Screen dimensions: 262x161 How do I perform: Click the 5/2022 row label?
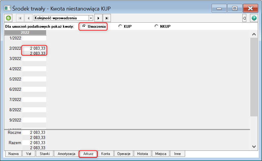tap(15, 79)
